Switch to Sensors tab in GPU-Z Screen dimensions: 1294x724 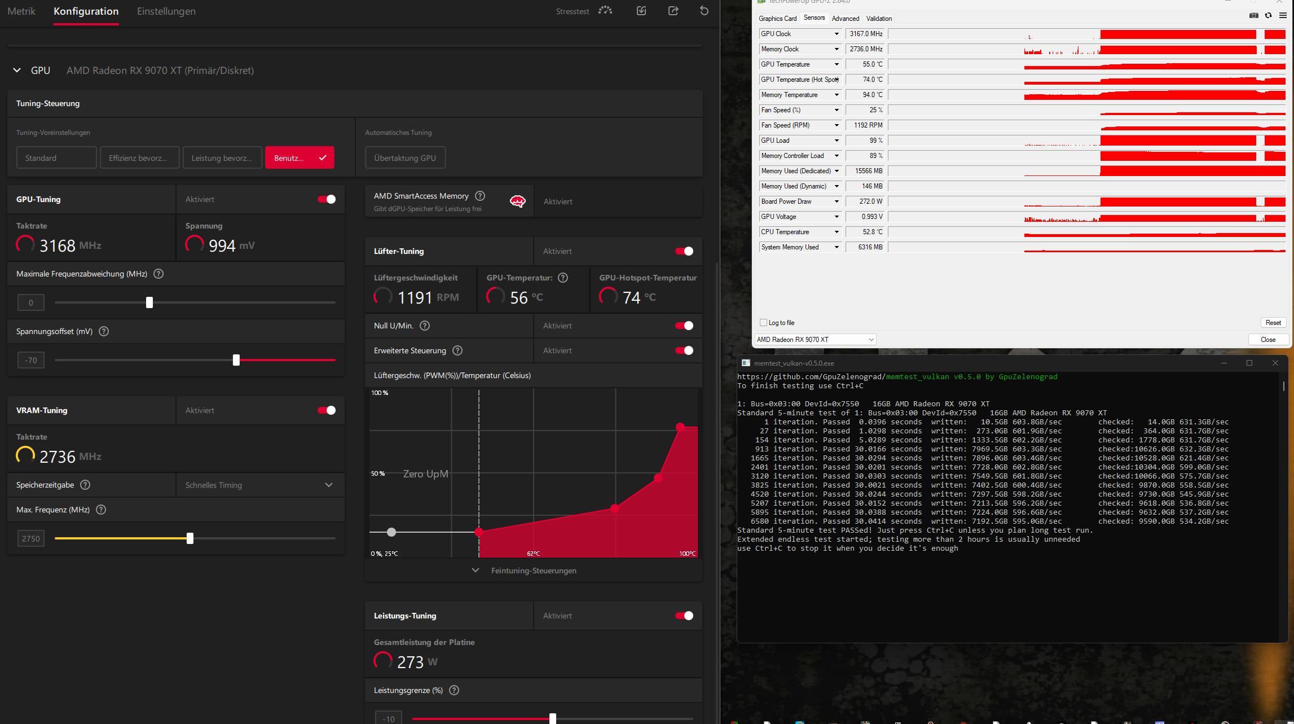814,18
